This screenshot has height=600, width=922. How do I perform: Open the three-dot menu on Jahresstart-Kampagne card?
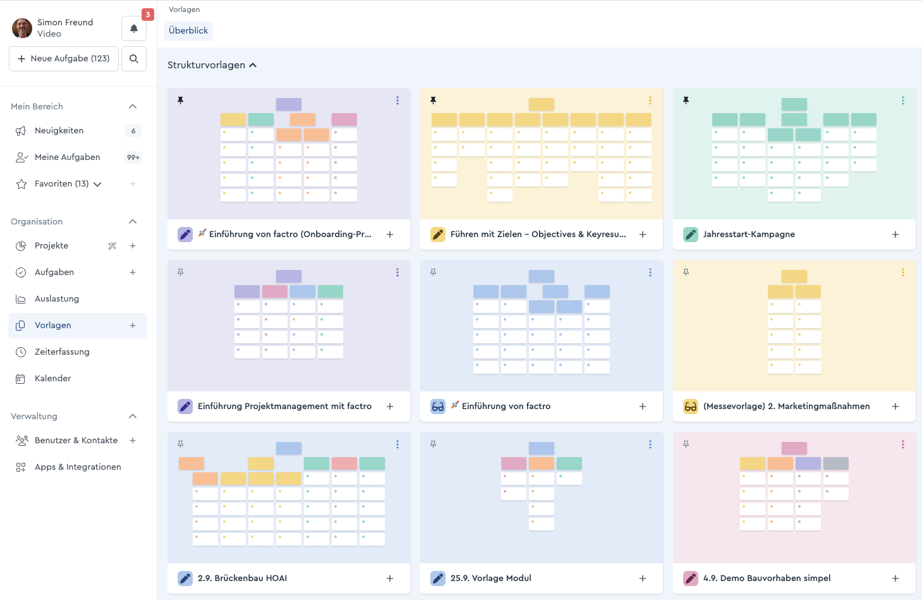pyautogui.click(x=903, y=101)
